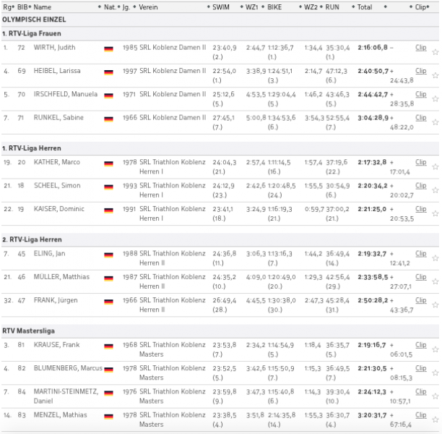Click the favorite star for Judith Wirth
Image resolution: width=442 pixels, height=434 pixels.
coord(435,52)
